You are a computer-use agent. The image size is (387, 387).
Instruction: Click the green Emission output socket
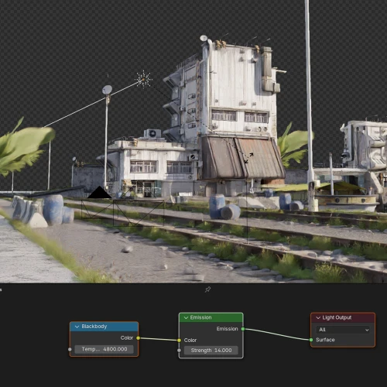tap(243, 329)
